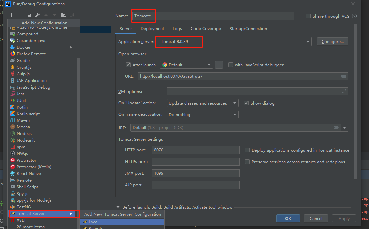Uncheck the After launch checkbox
This screenshot has height=229, width=369.
coord(128,65)
